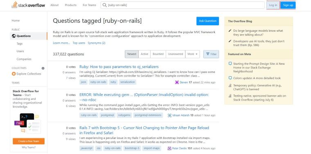Click the 337,022 questions count text
This screenshot has height=154, width=311.
click(68, 54)
